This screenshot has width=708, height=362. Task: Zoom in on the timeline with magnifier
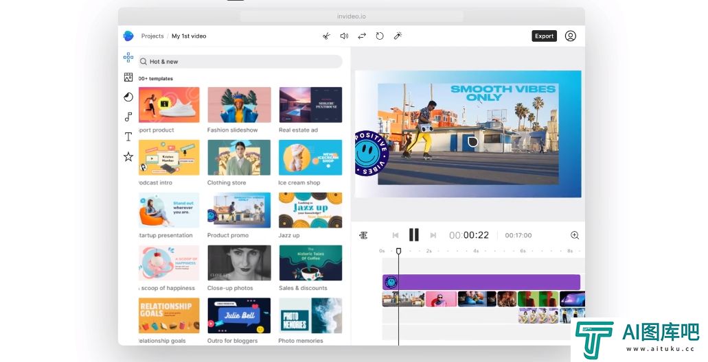(575, 235)
